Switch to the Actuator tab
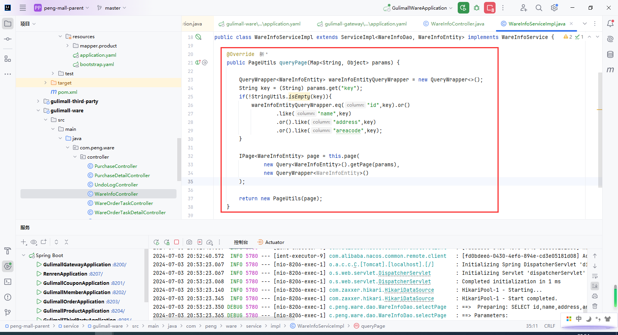Image resolution: width=618 pixels, height=335 pixels. (x=271, y=242)
